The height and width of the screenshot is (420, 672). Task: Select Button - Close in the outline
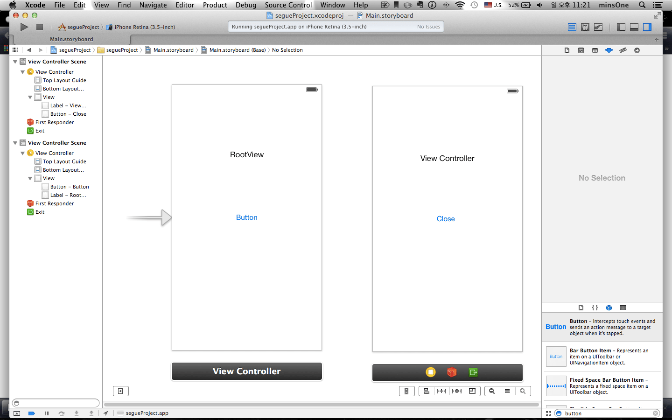point(68,114)
